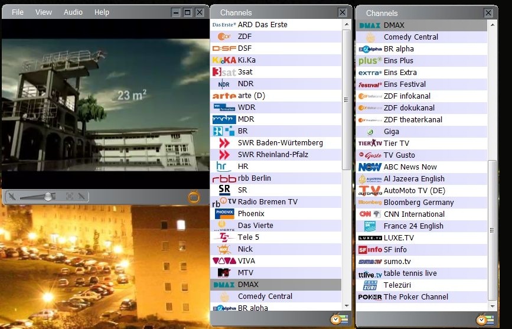Viewport: 512px width, 329px height.
Task: Click the Poker Channel logo
Action: coord(370,297)
